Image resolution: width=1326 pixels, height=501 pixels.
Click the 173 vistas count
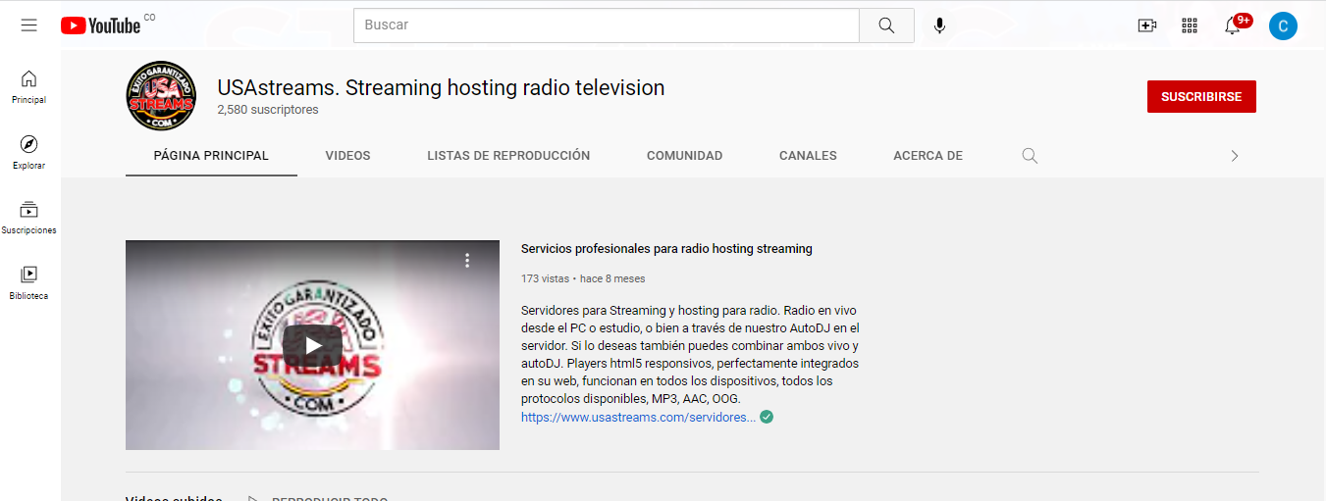coord(545,278)
